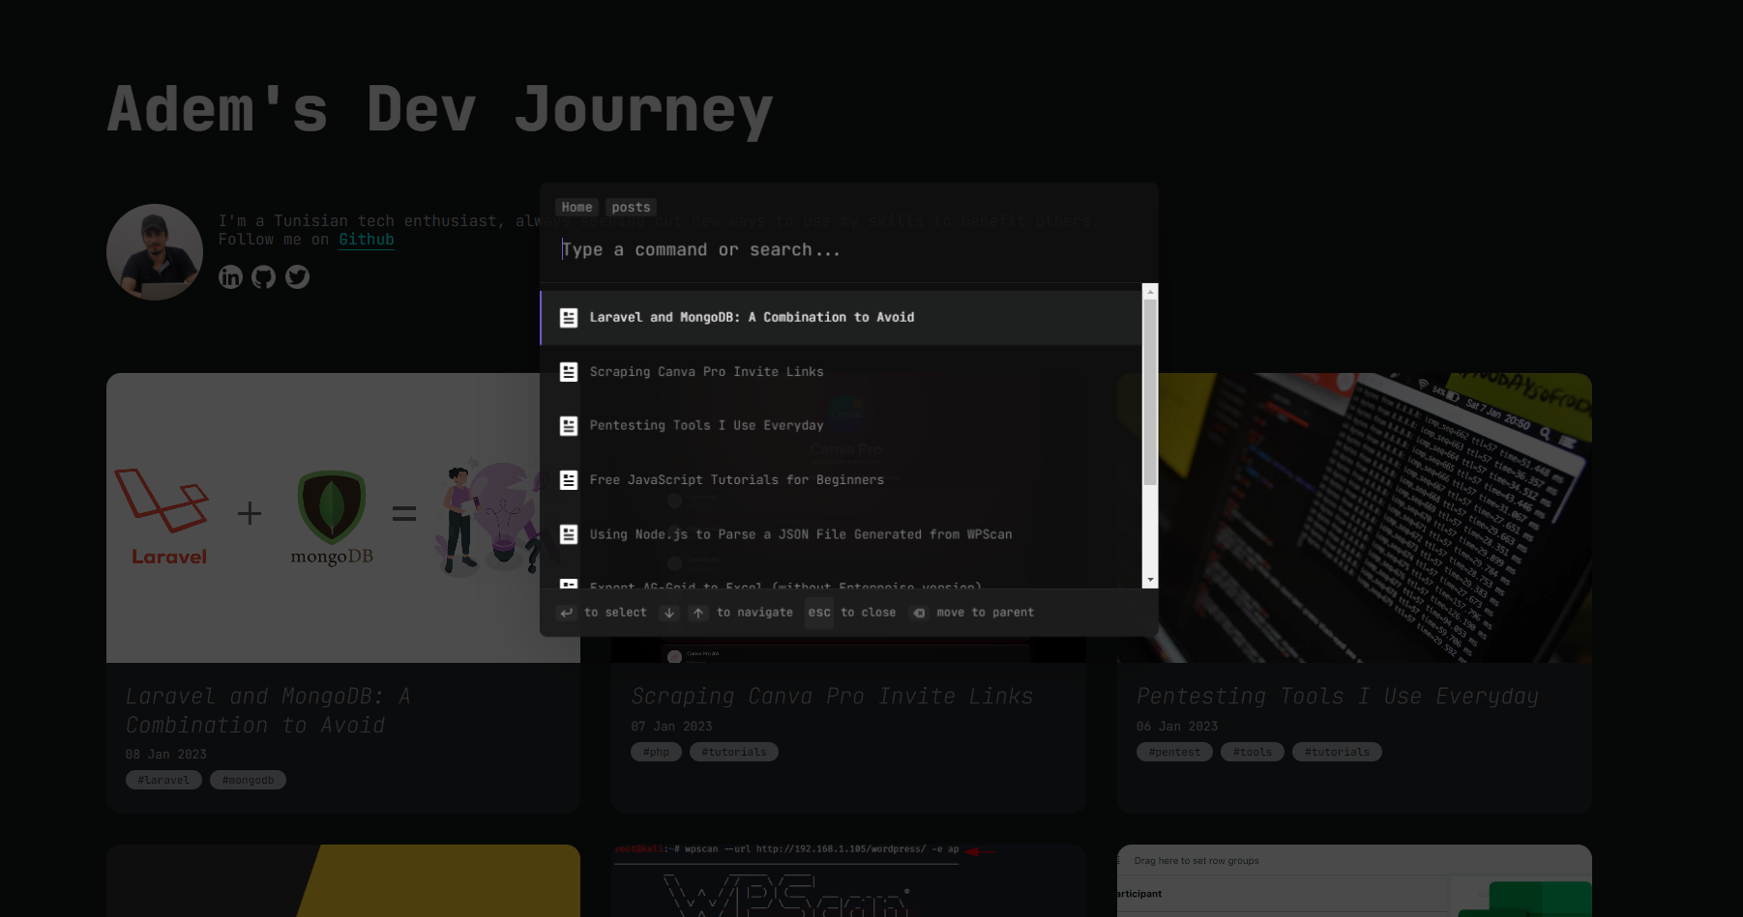The height and width of the screenshot is (917, 1743).
Task: Click scrollbar down arrow in results list
Action: click(1150, 580)
